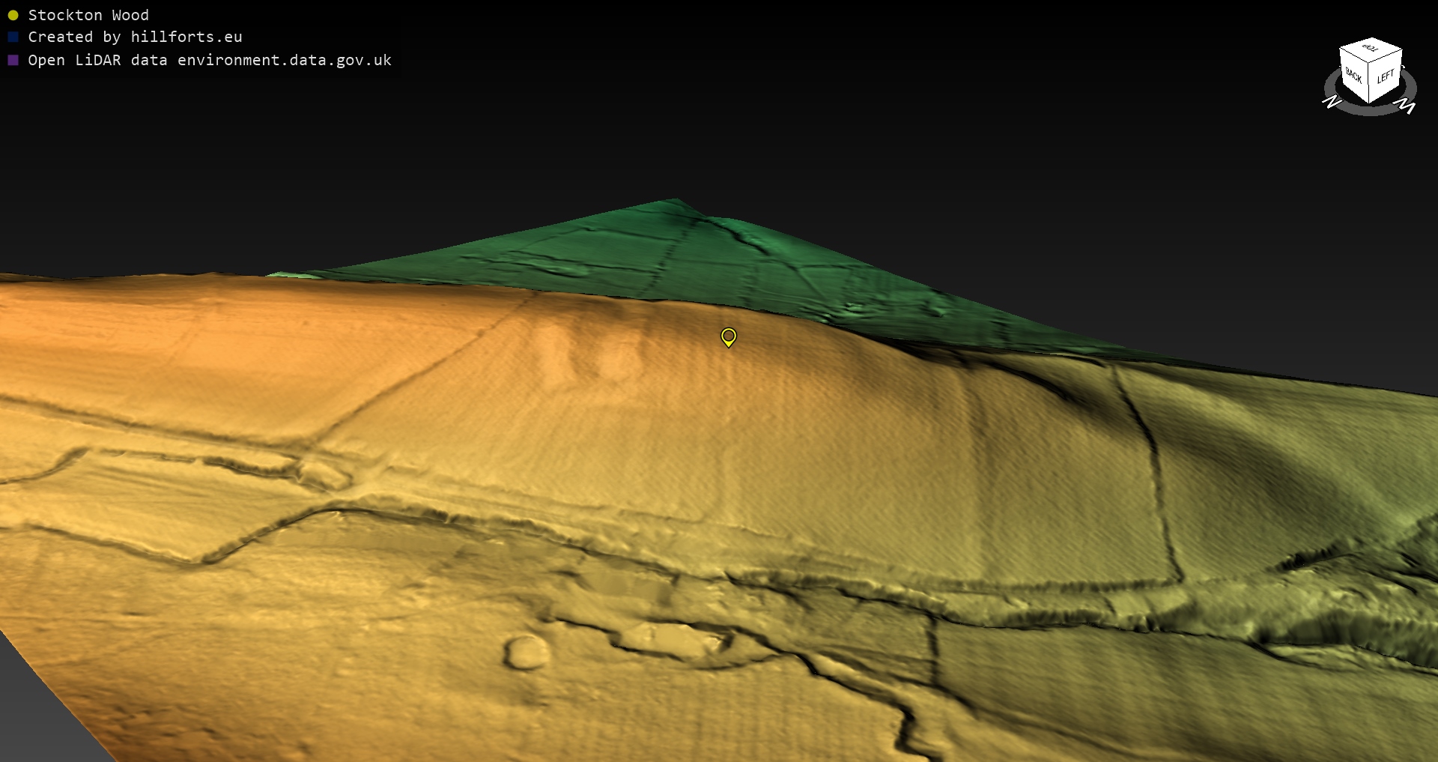Click the small rectangular enclosure on left terrain
This screenshot has height=762, width=1438.
[x=324, y=474]
